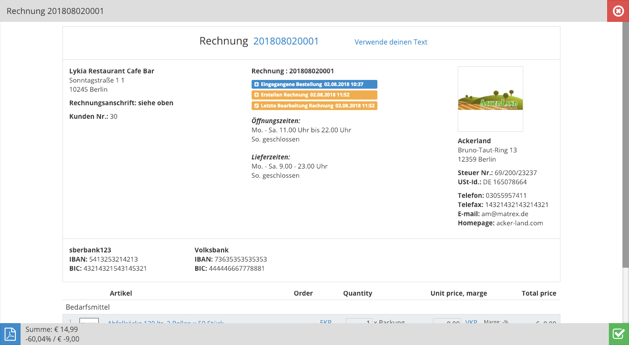Image resolution: width=629 pixels, height=345 pixels.
Task: Click the Summe total in the footer
Action: (x=52, y=330)
